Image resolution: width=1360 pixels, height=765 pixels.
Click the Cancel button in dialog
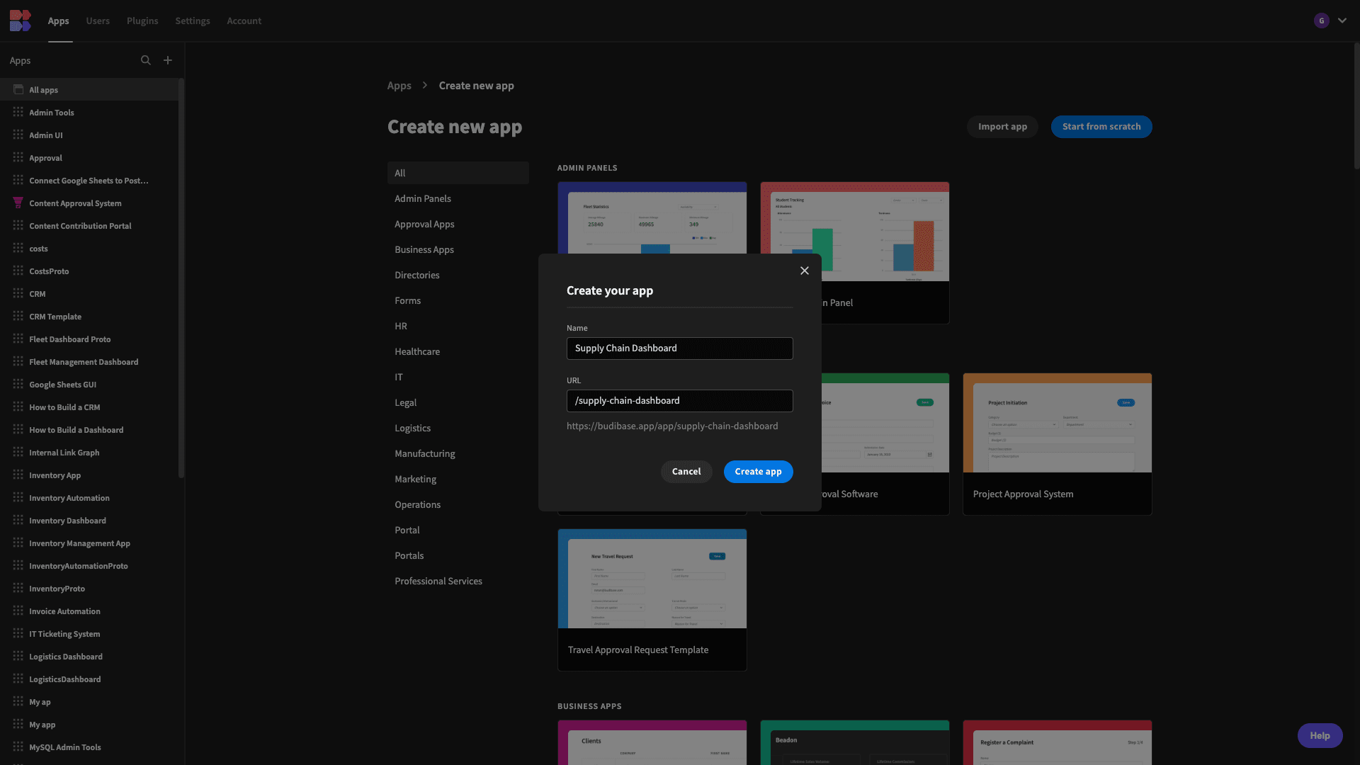point(686,472)
